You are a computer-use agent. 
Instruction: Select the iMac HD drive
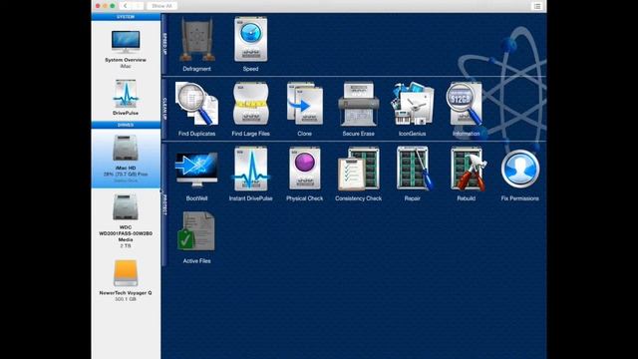click(126, 158)
